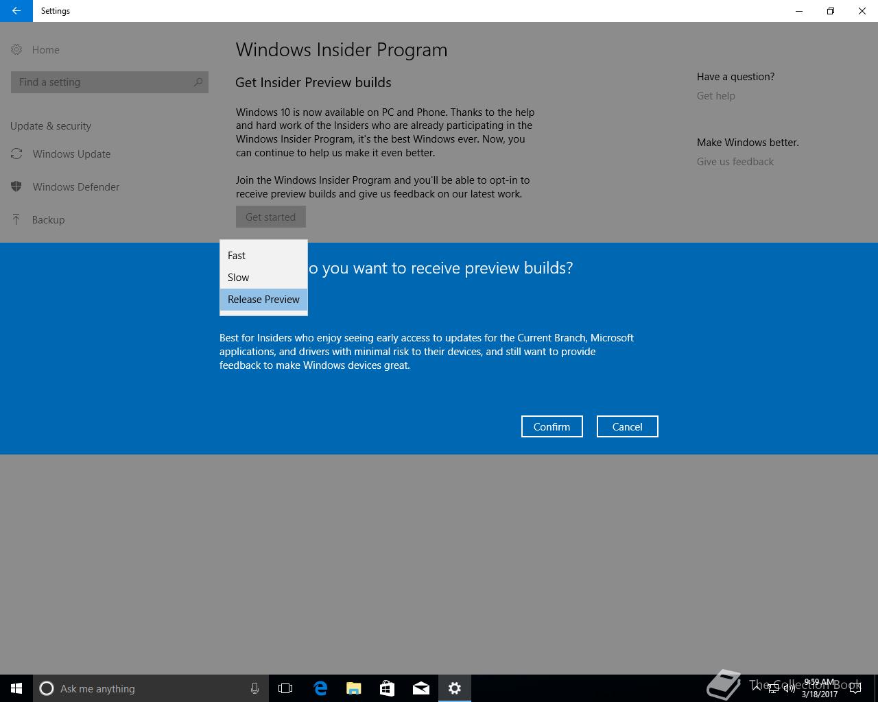This screenshot has width=878, height=702.
Task: Go back with the Settings back arrow
Action: [x=16, y=11]
